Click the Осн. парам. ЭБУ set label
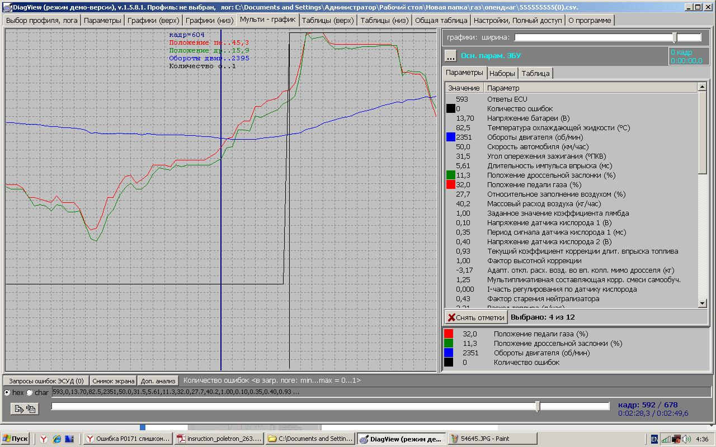Viewport: 716px width, 447px height. [x=491, y=56]
